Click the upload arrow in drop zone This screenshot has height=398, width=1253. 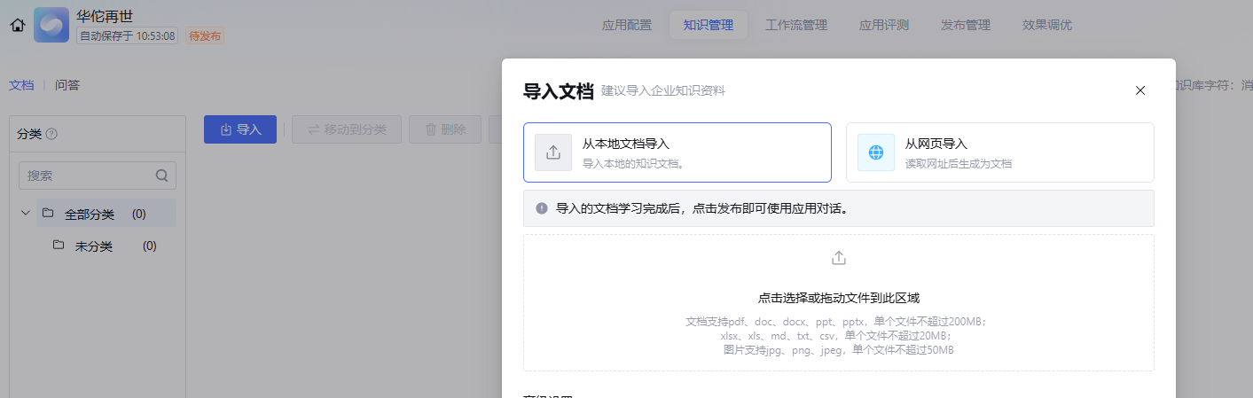pyautogui.click(x=839, y=258)
